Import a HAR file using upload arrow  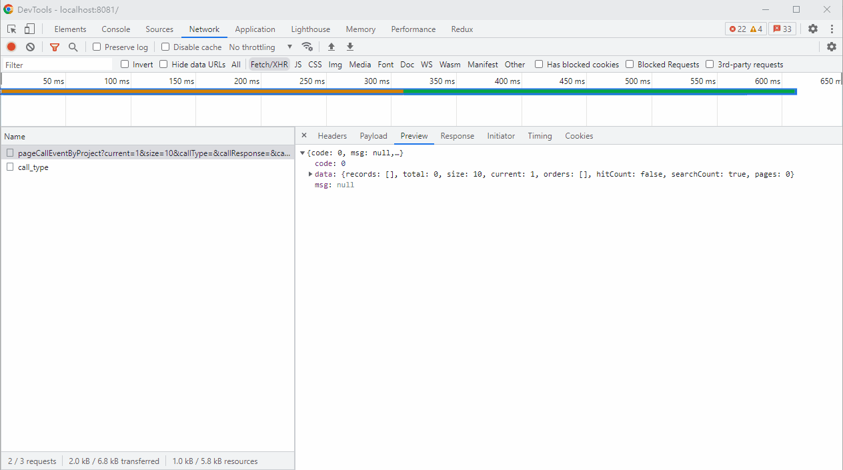tap(331, 47)
